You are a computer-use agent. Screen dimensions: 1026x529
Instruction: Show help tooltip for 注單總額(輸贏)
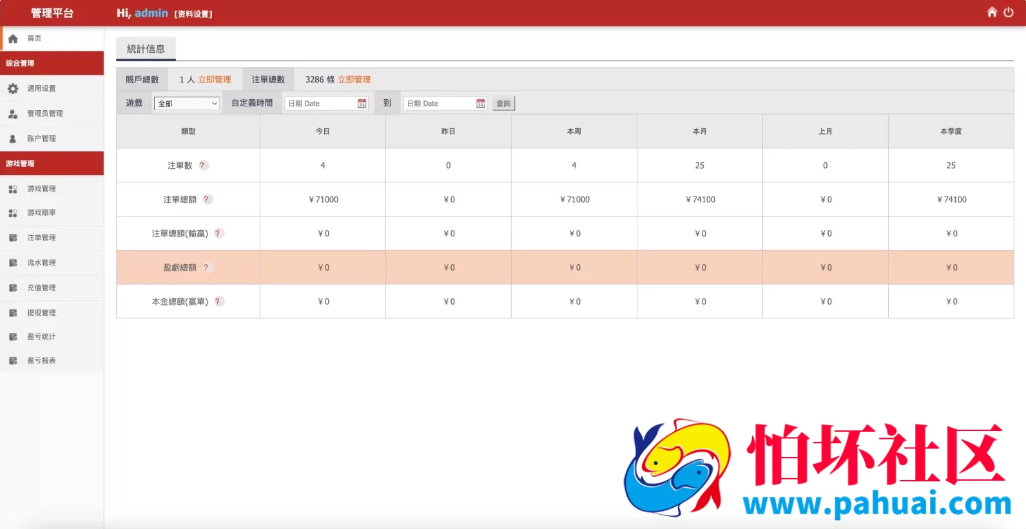tap(218, 234)
